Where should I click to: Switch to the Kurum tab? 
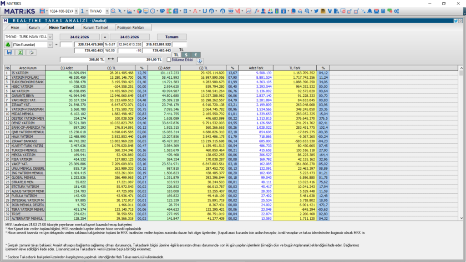34,27
